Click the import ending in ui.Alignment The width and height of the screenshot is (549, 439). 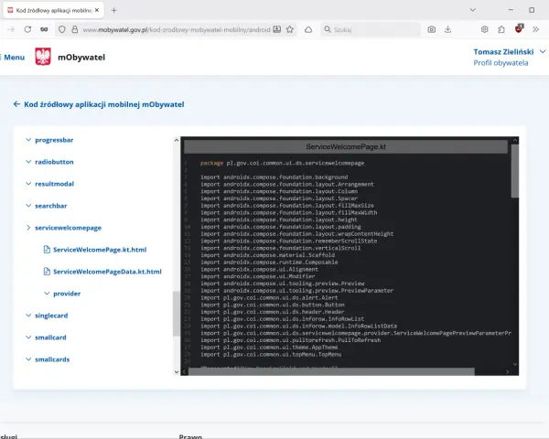tap(260, 269)
